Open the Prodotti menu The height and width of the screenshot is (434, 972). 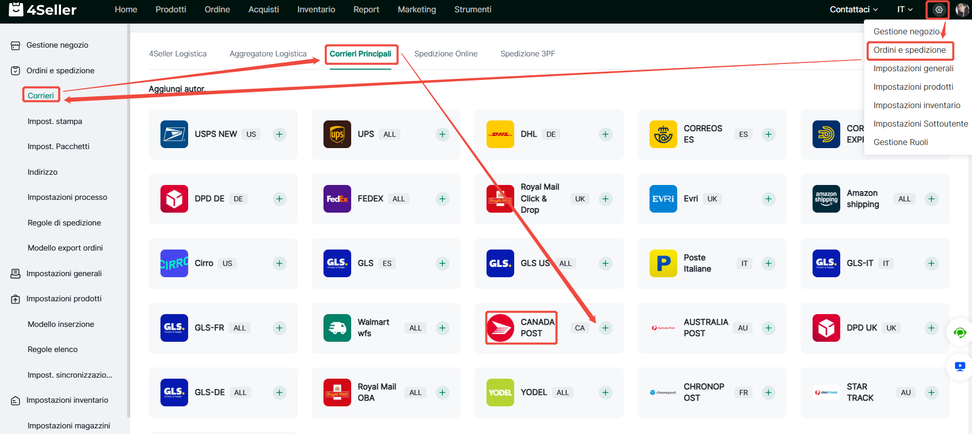point(171,10)
